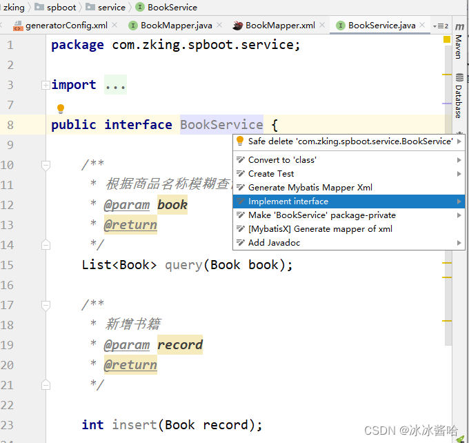
Task: Close the BookService.java tab
Action: pyautogui.click(x=422, y=26)
